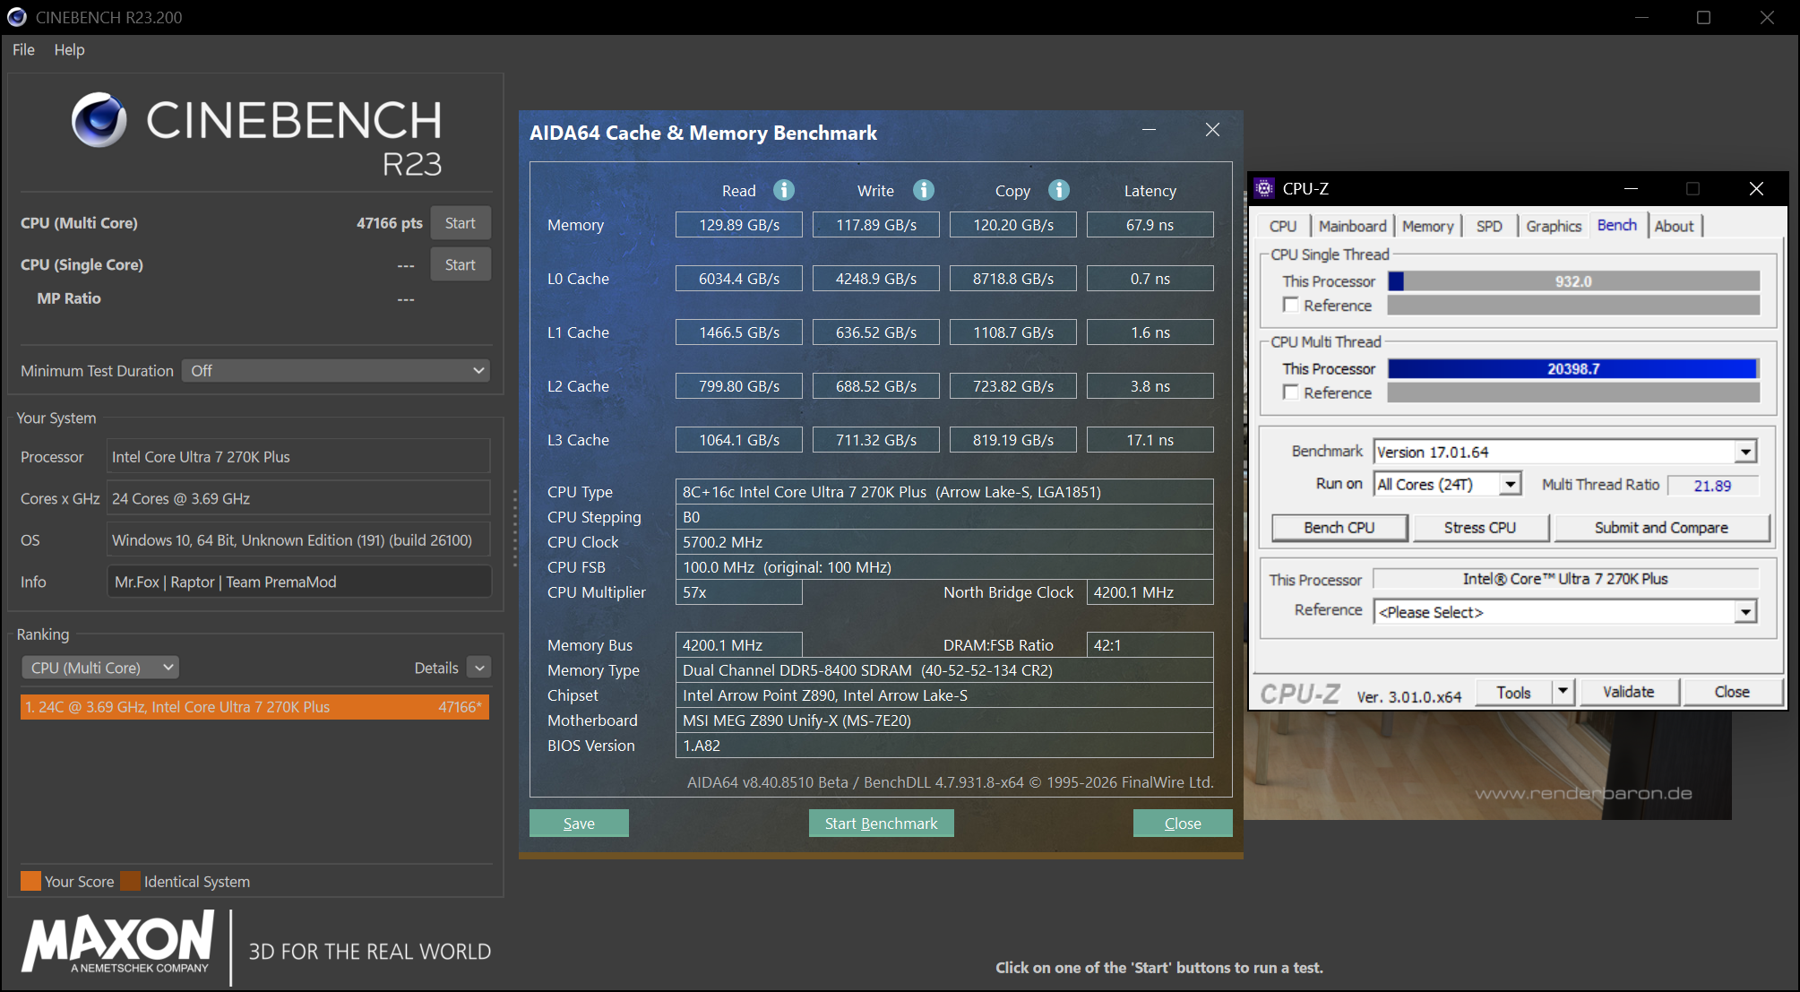Viewport: 1800px width, 992px height.
Task: Click the Tools button in CPU-Z
Action: (1512, 692)
